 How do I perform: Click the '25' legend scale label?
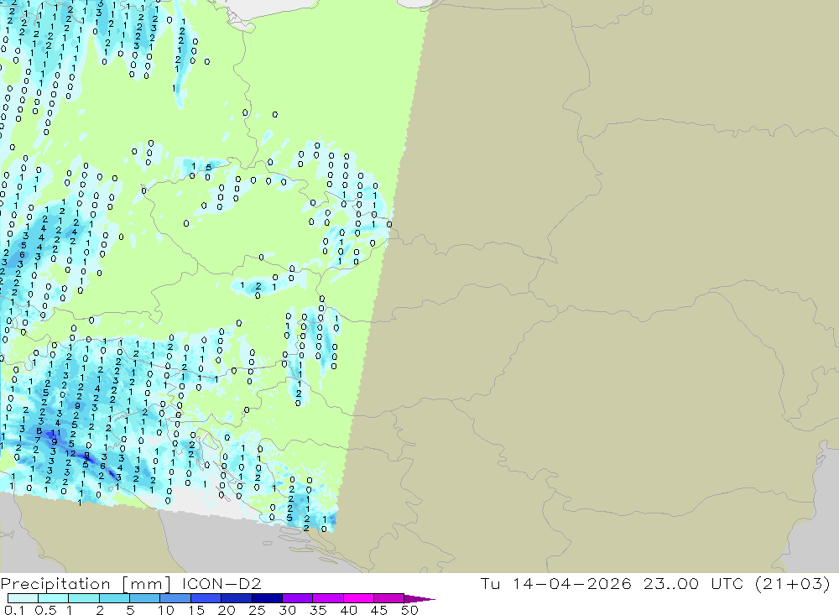[257, 610]
